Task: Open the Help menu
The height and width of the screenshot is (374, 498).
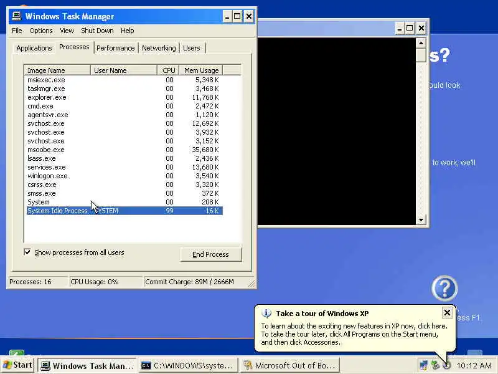Action: tap(128, 31)
